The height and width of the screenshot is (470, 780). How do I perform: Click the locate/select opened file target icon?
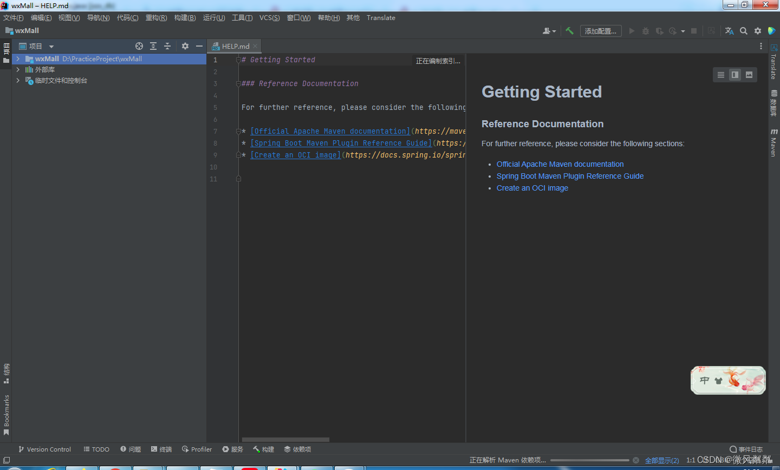[x=139, y=46]
